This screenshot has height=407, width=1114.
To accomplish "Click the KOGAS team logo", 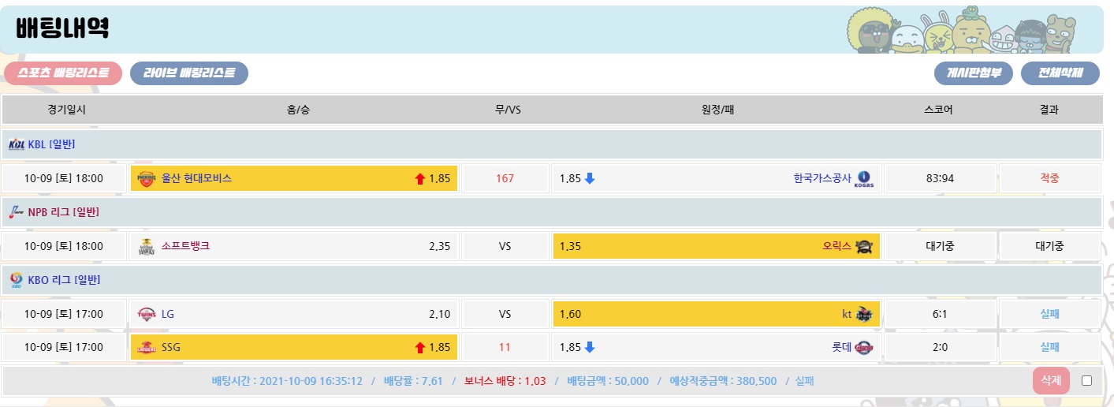I will [x=863, y=178].
